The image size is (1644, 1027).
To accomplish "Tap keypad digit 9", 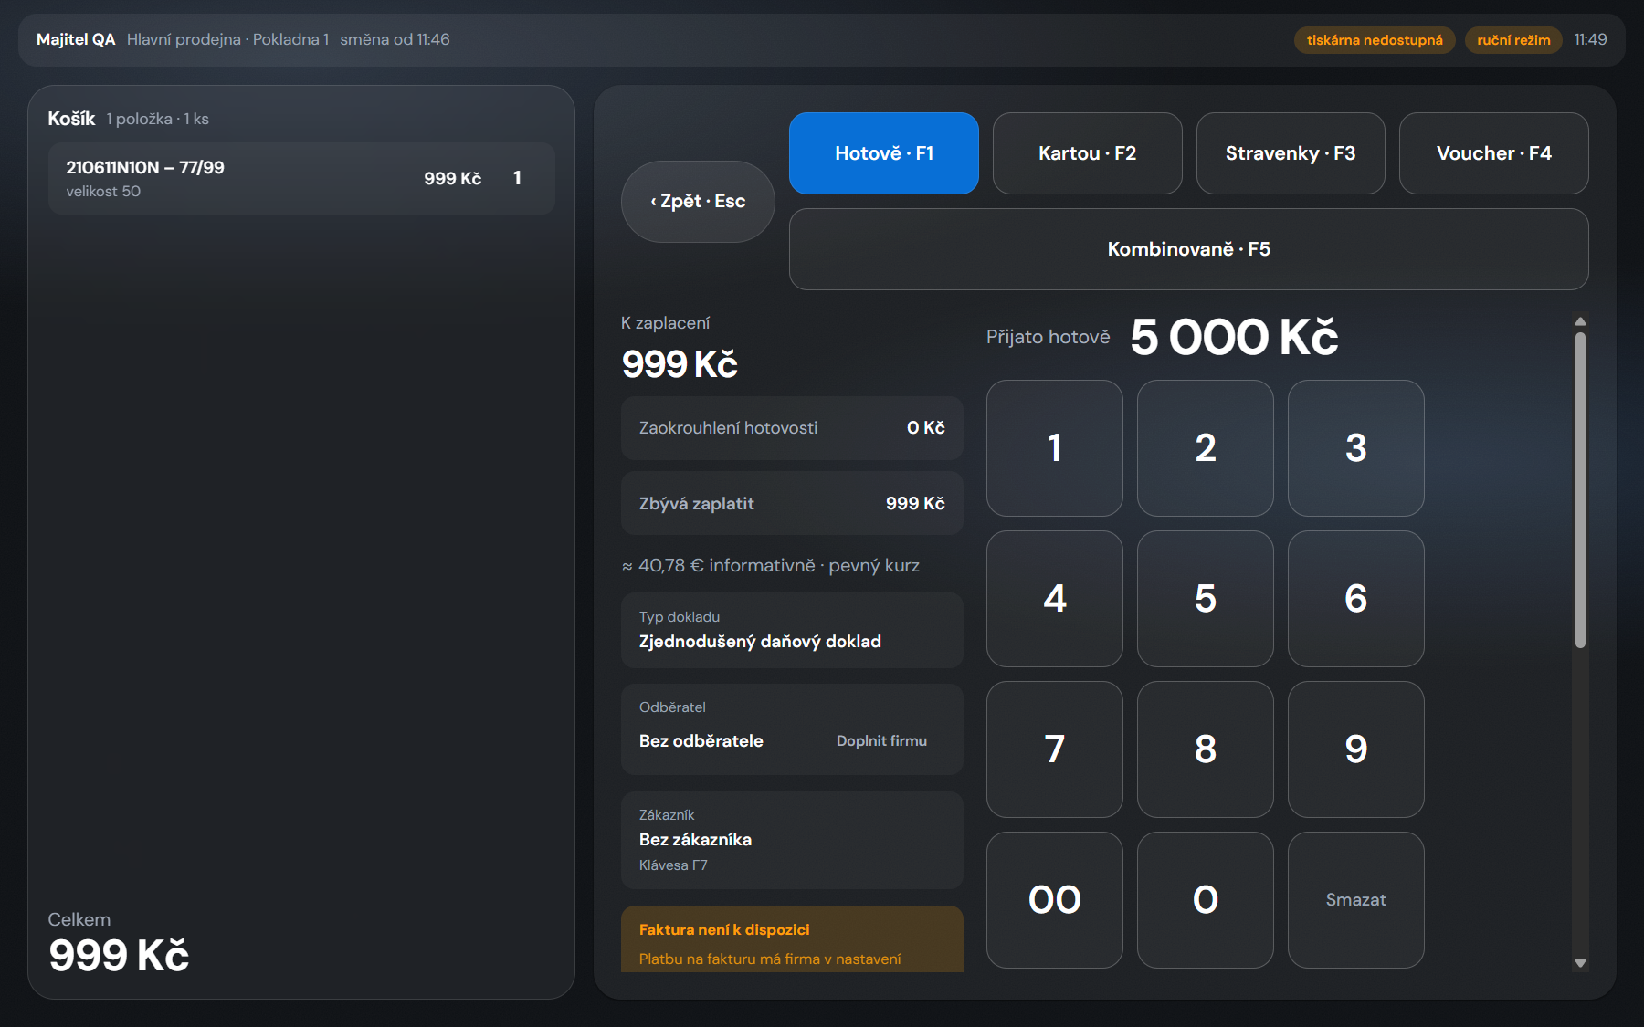I will (x=1356, y=749).
